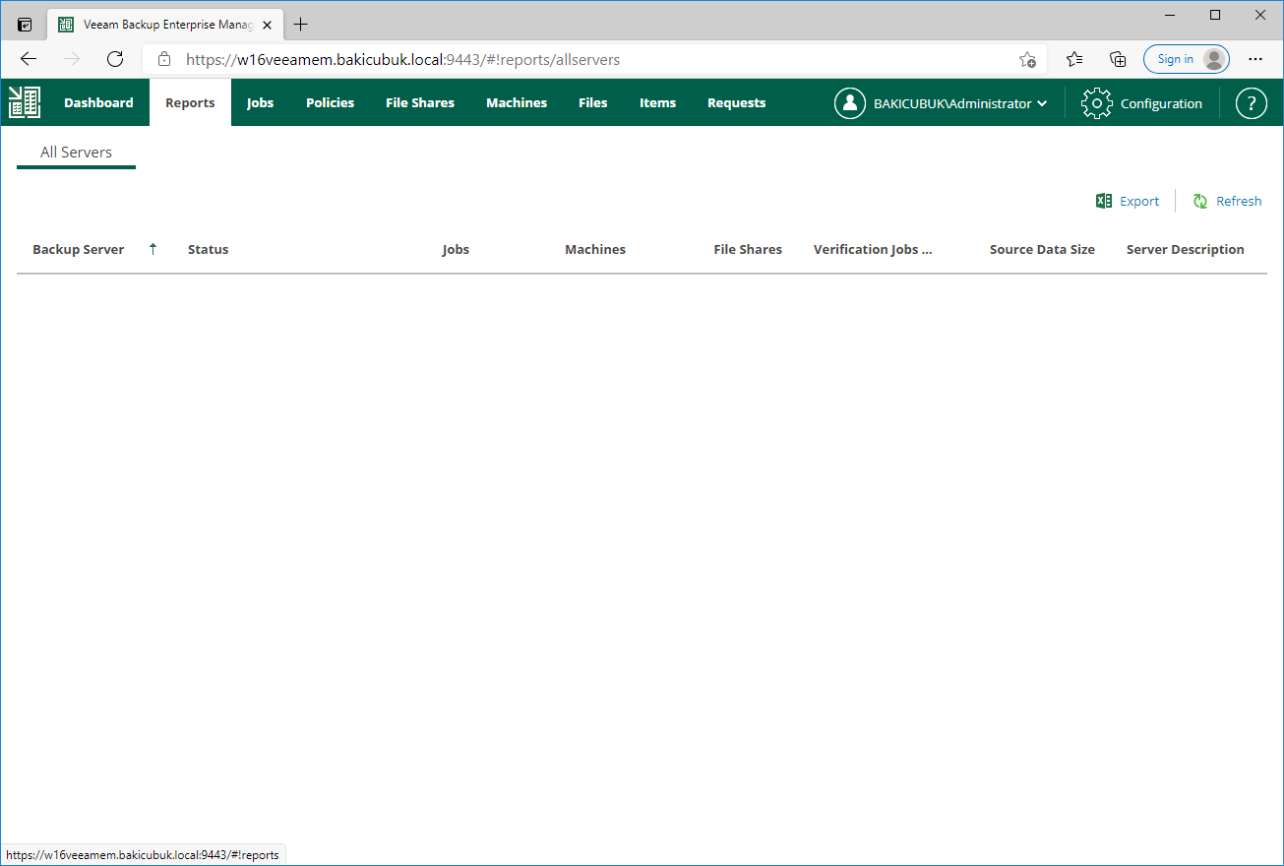
Task: Click the browser Sign in button
Action: 1187,59
